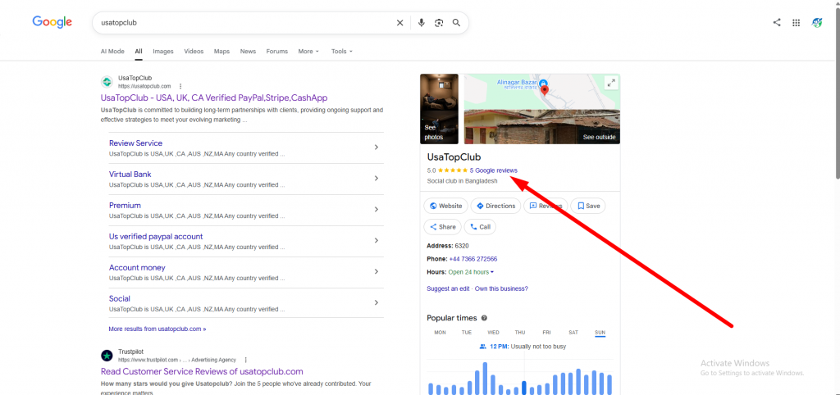Open the Social sitelink
Image resolution: width=840 pixels, height=395 pixels.
point(120,298)
